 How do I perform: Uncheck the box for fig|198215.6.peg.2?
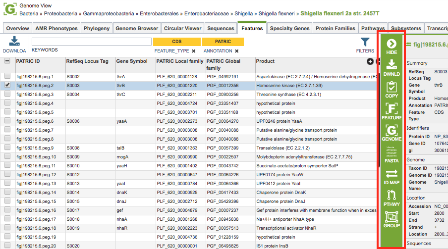pyautogui.click(x=7, y=85)
